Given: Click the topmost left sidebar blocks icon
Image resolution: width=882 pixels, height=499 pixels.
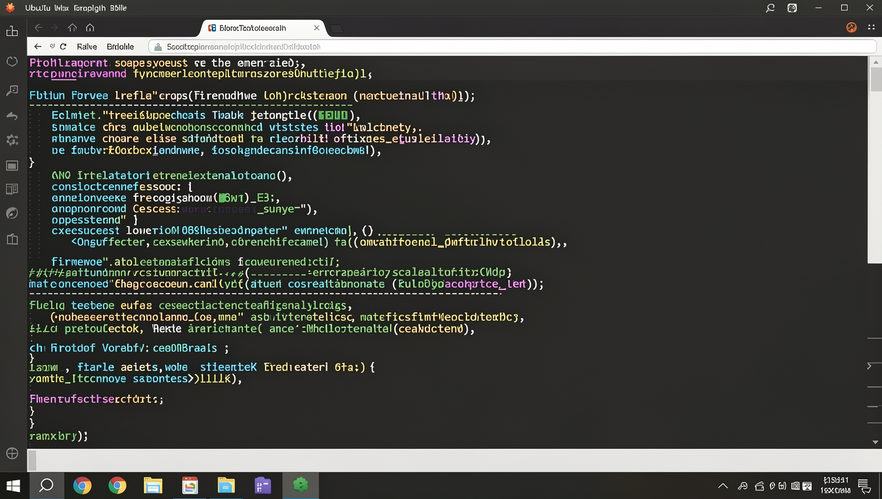Looking at the screenshot, I should pos(12,31).
